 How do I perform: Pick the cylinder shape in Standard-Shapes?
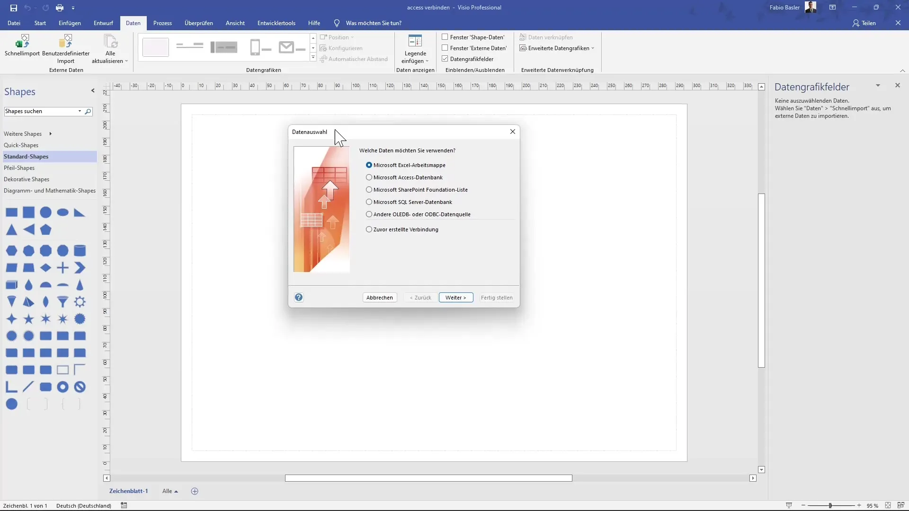[80, 250]
